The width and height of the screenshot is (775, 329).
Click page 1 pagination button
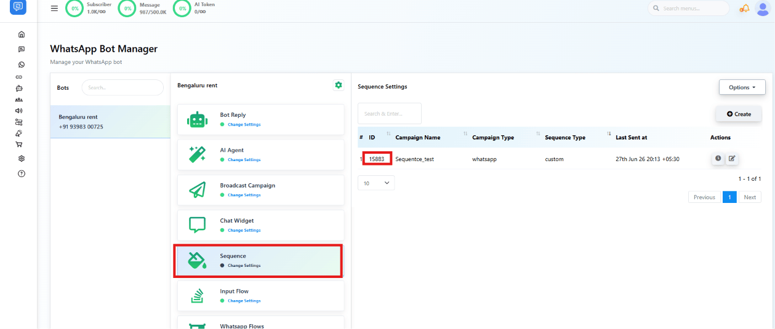(729, 197)
